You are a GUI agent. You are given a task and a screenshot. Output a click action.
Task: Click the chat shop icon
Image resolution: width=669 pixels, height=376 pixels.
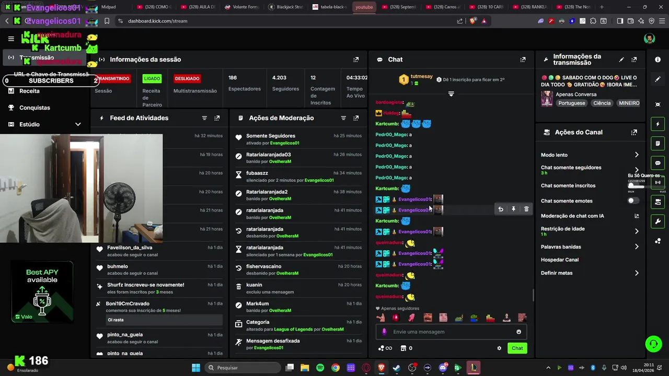[x=403, y=348]
